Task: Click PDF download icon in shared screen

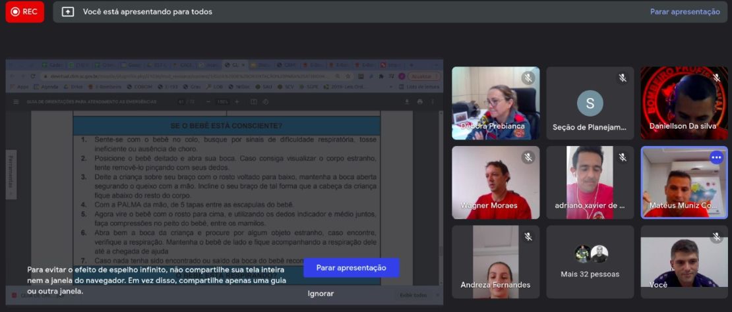Action: [407, 101]
